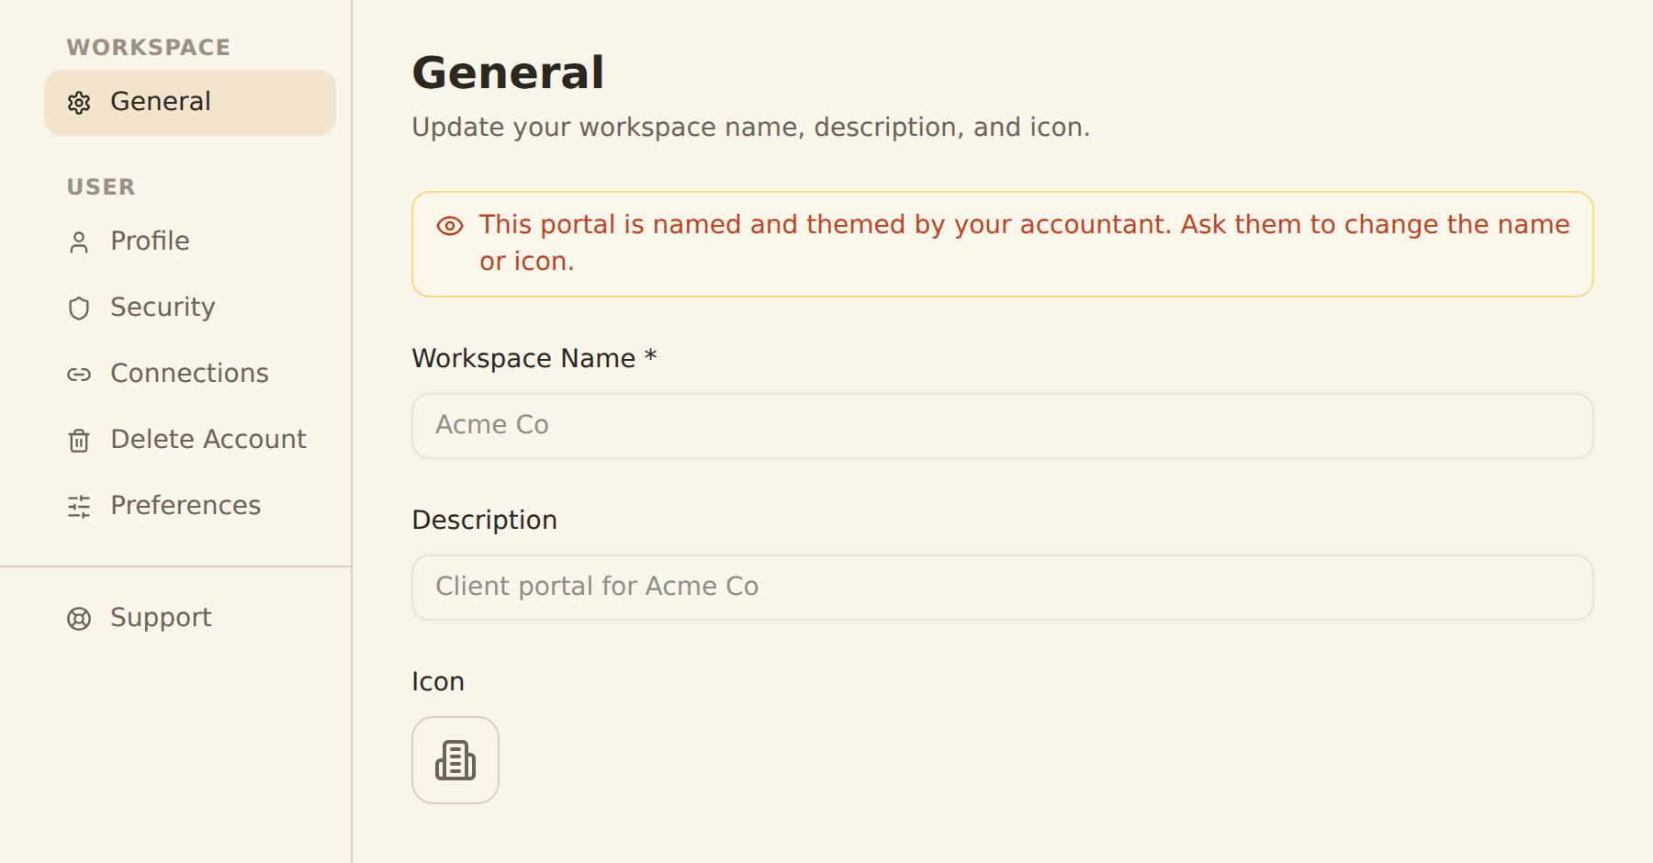Click the USER section heading
This screenshot has width=1653, height=863.
101,187
